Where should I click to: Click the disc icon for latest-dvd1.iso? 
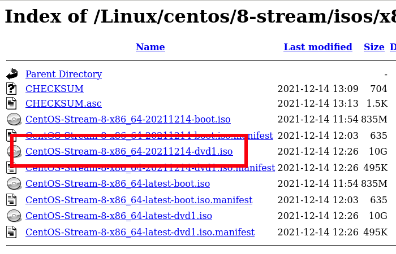[x=14, y=216]
